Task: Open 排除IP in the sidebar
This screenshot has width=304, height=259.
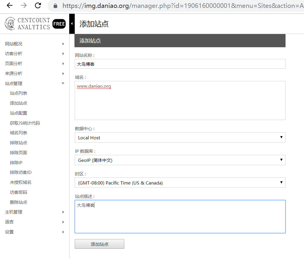Action: (16, 162)
